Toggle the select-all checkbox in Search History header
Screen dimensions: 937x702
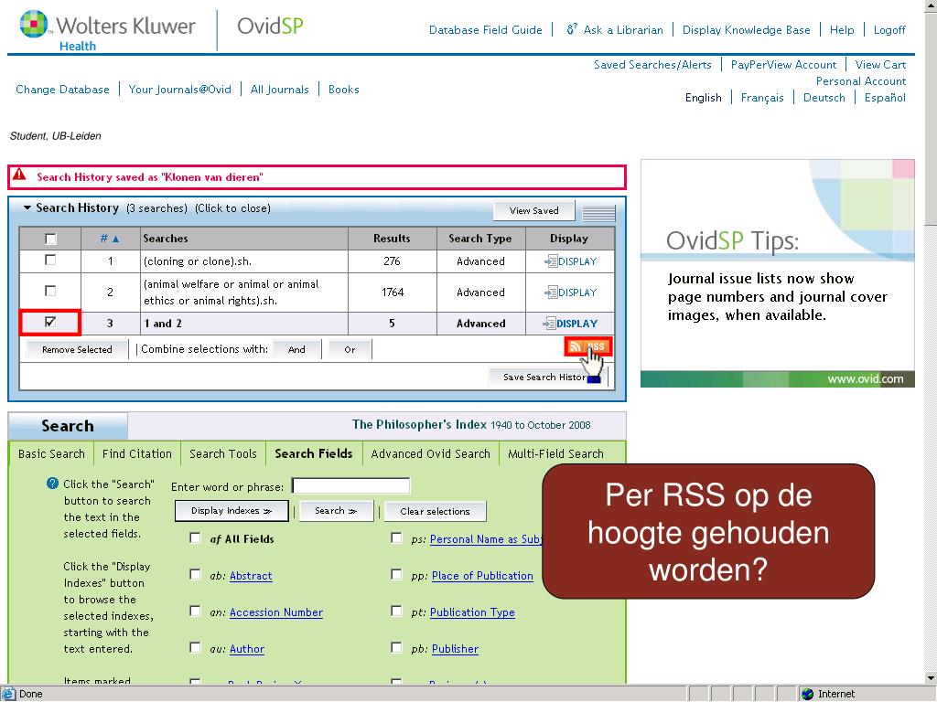[x=51, y=239]
